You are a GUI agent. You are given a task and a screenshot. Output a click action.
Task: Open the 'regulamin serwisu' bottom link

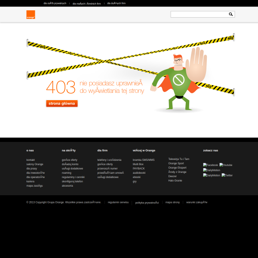pyautogui.click(x=118, y=202)
